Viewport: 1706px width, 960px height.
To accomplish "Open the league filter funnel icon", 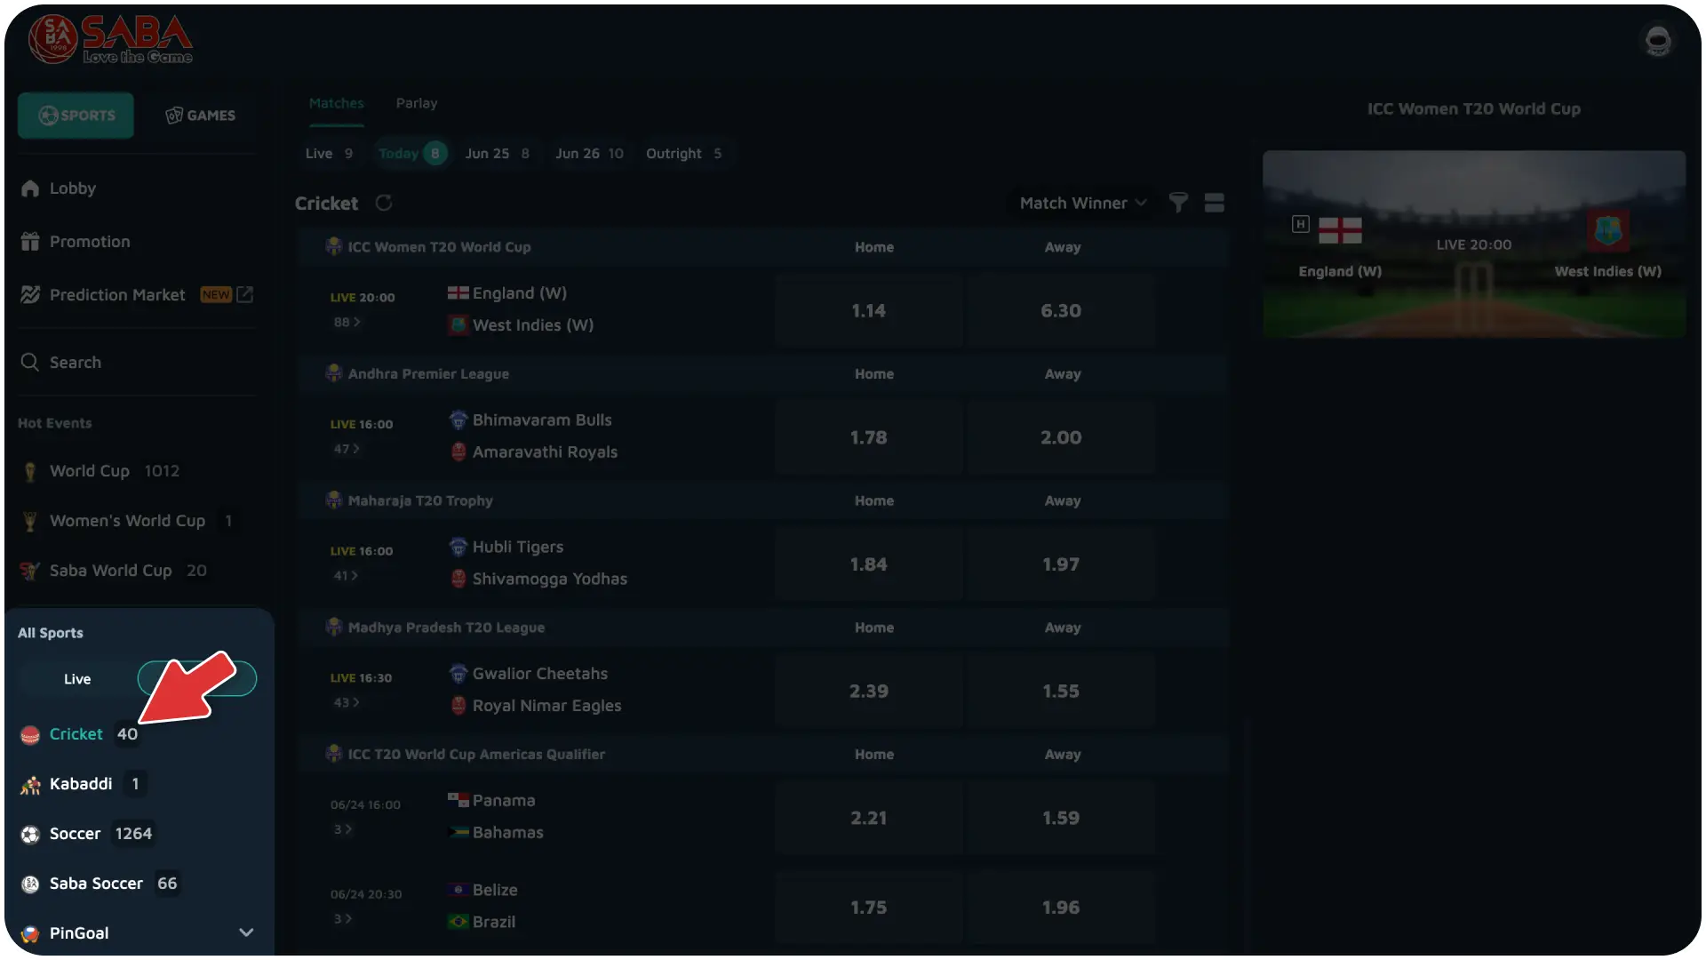I will pyautogui.click(x=1178, y=203).
